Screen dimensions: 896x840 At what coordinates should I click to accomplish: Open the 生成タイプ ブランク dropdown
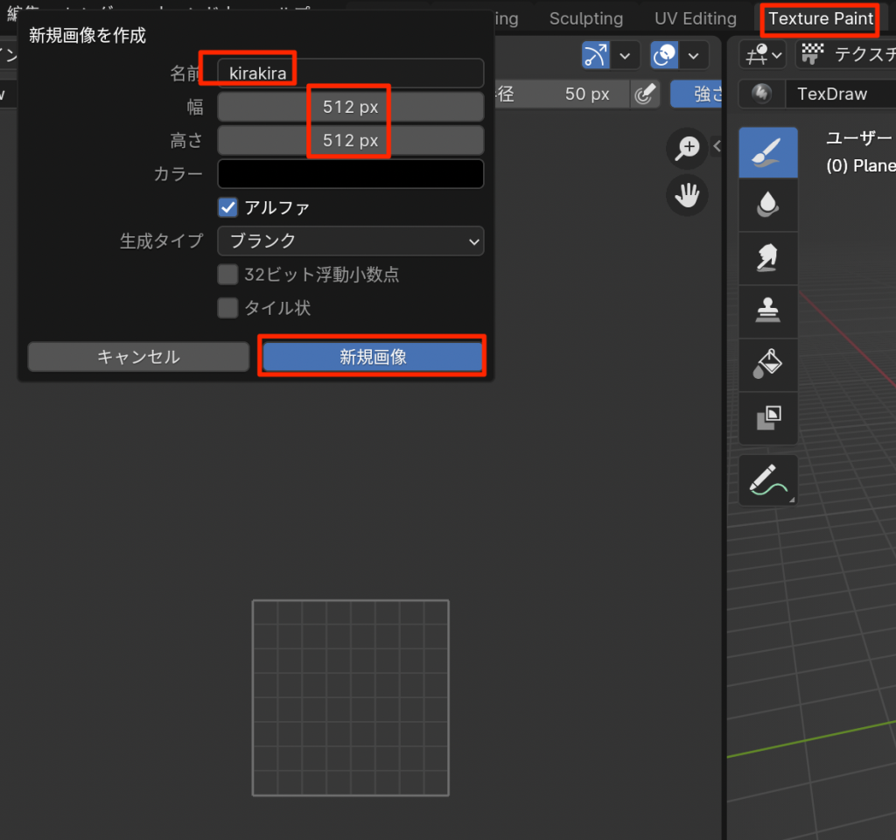coord(350,241)
